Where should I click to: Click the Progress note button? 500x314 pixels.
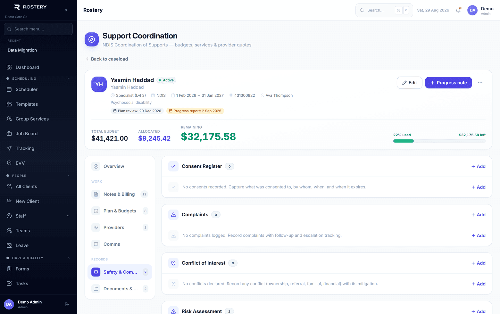pyautogui.click(x=448, y=83)
